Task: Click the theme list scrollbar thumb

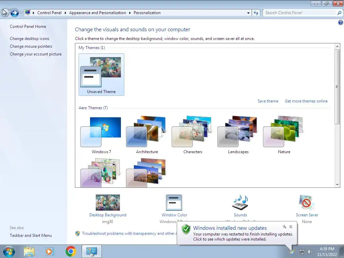Action: [337, 87]
